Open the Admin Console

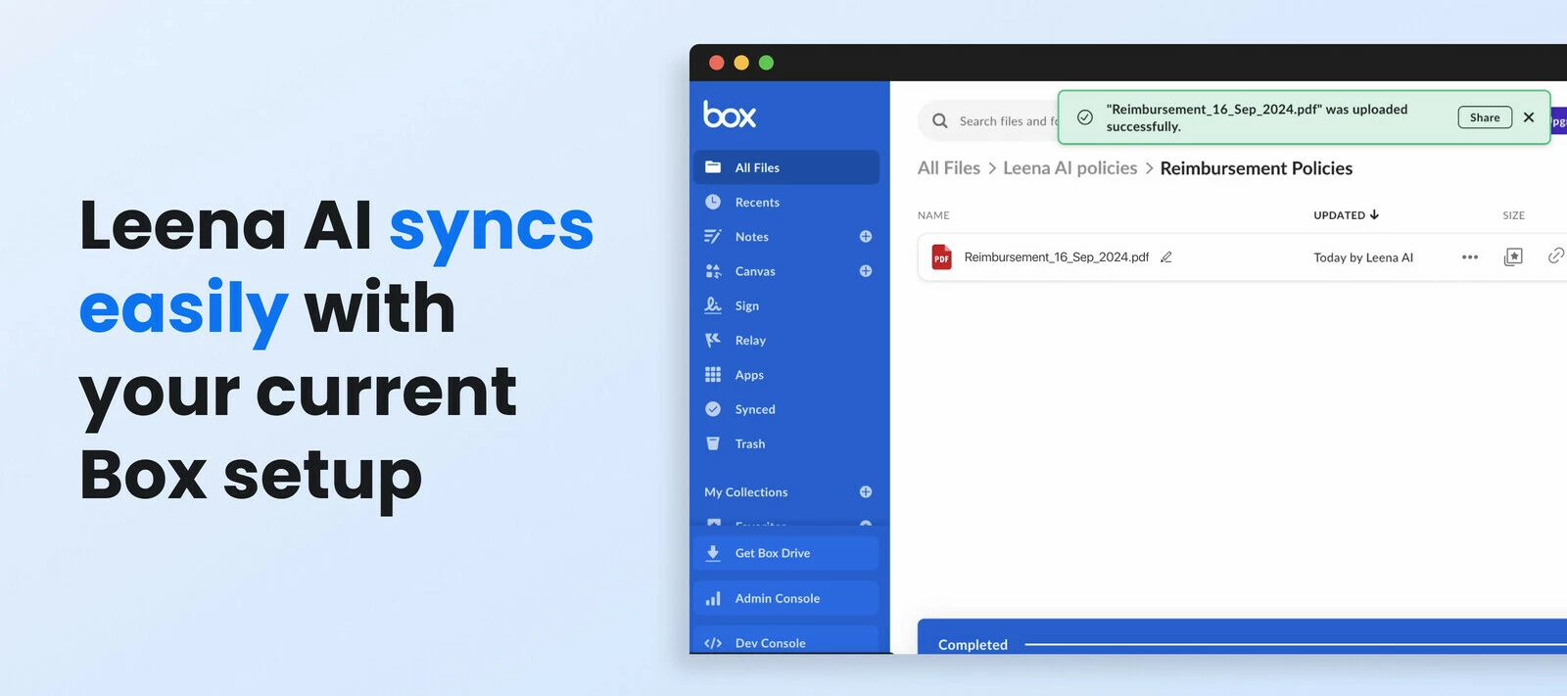coord(786,598)
